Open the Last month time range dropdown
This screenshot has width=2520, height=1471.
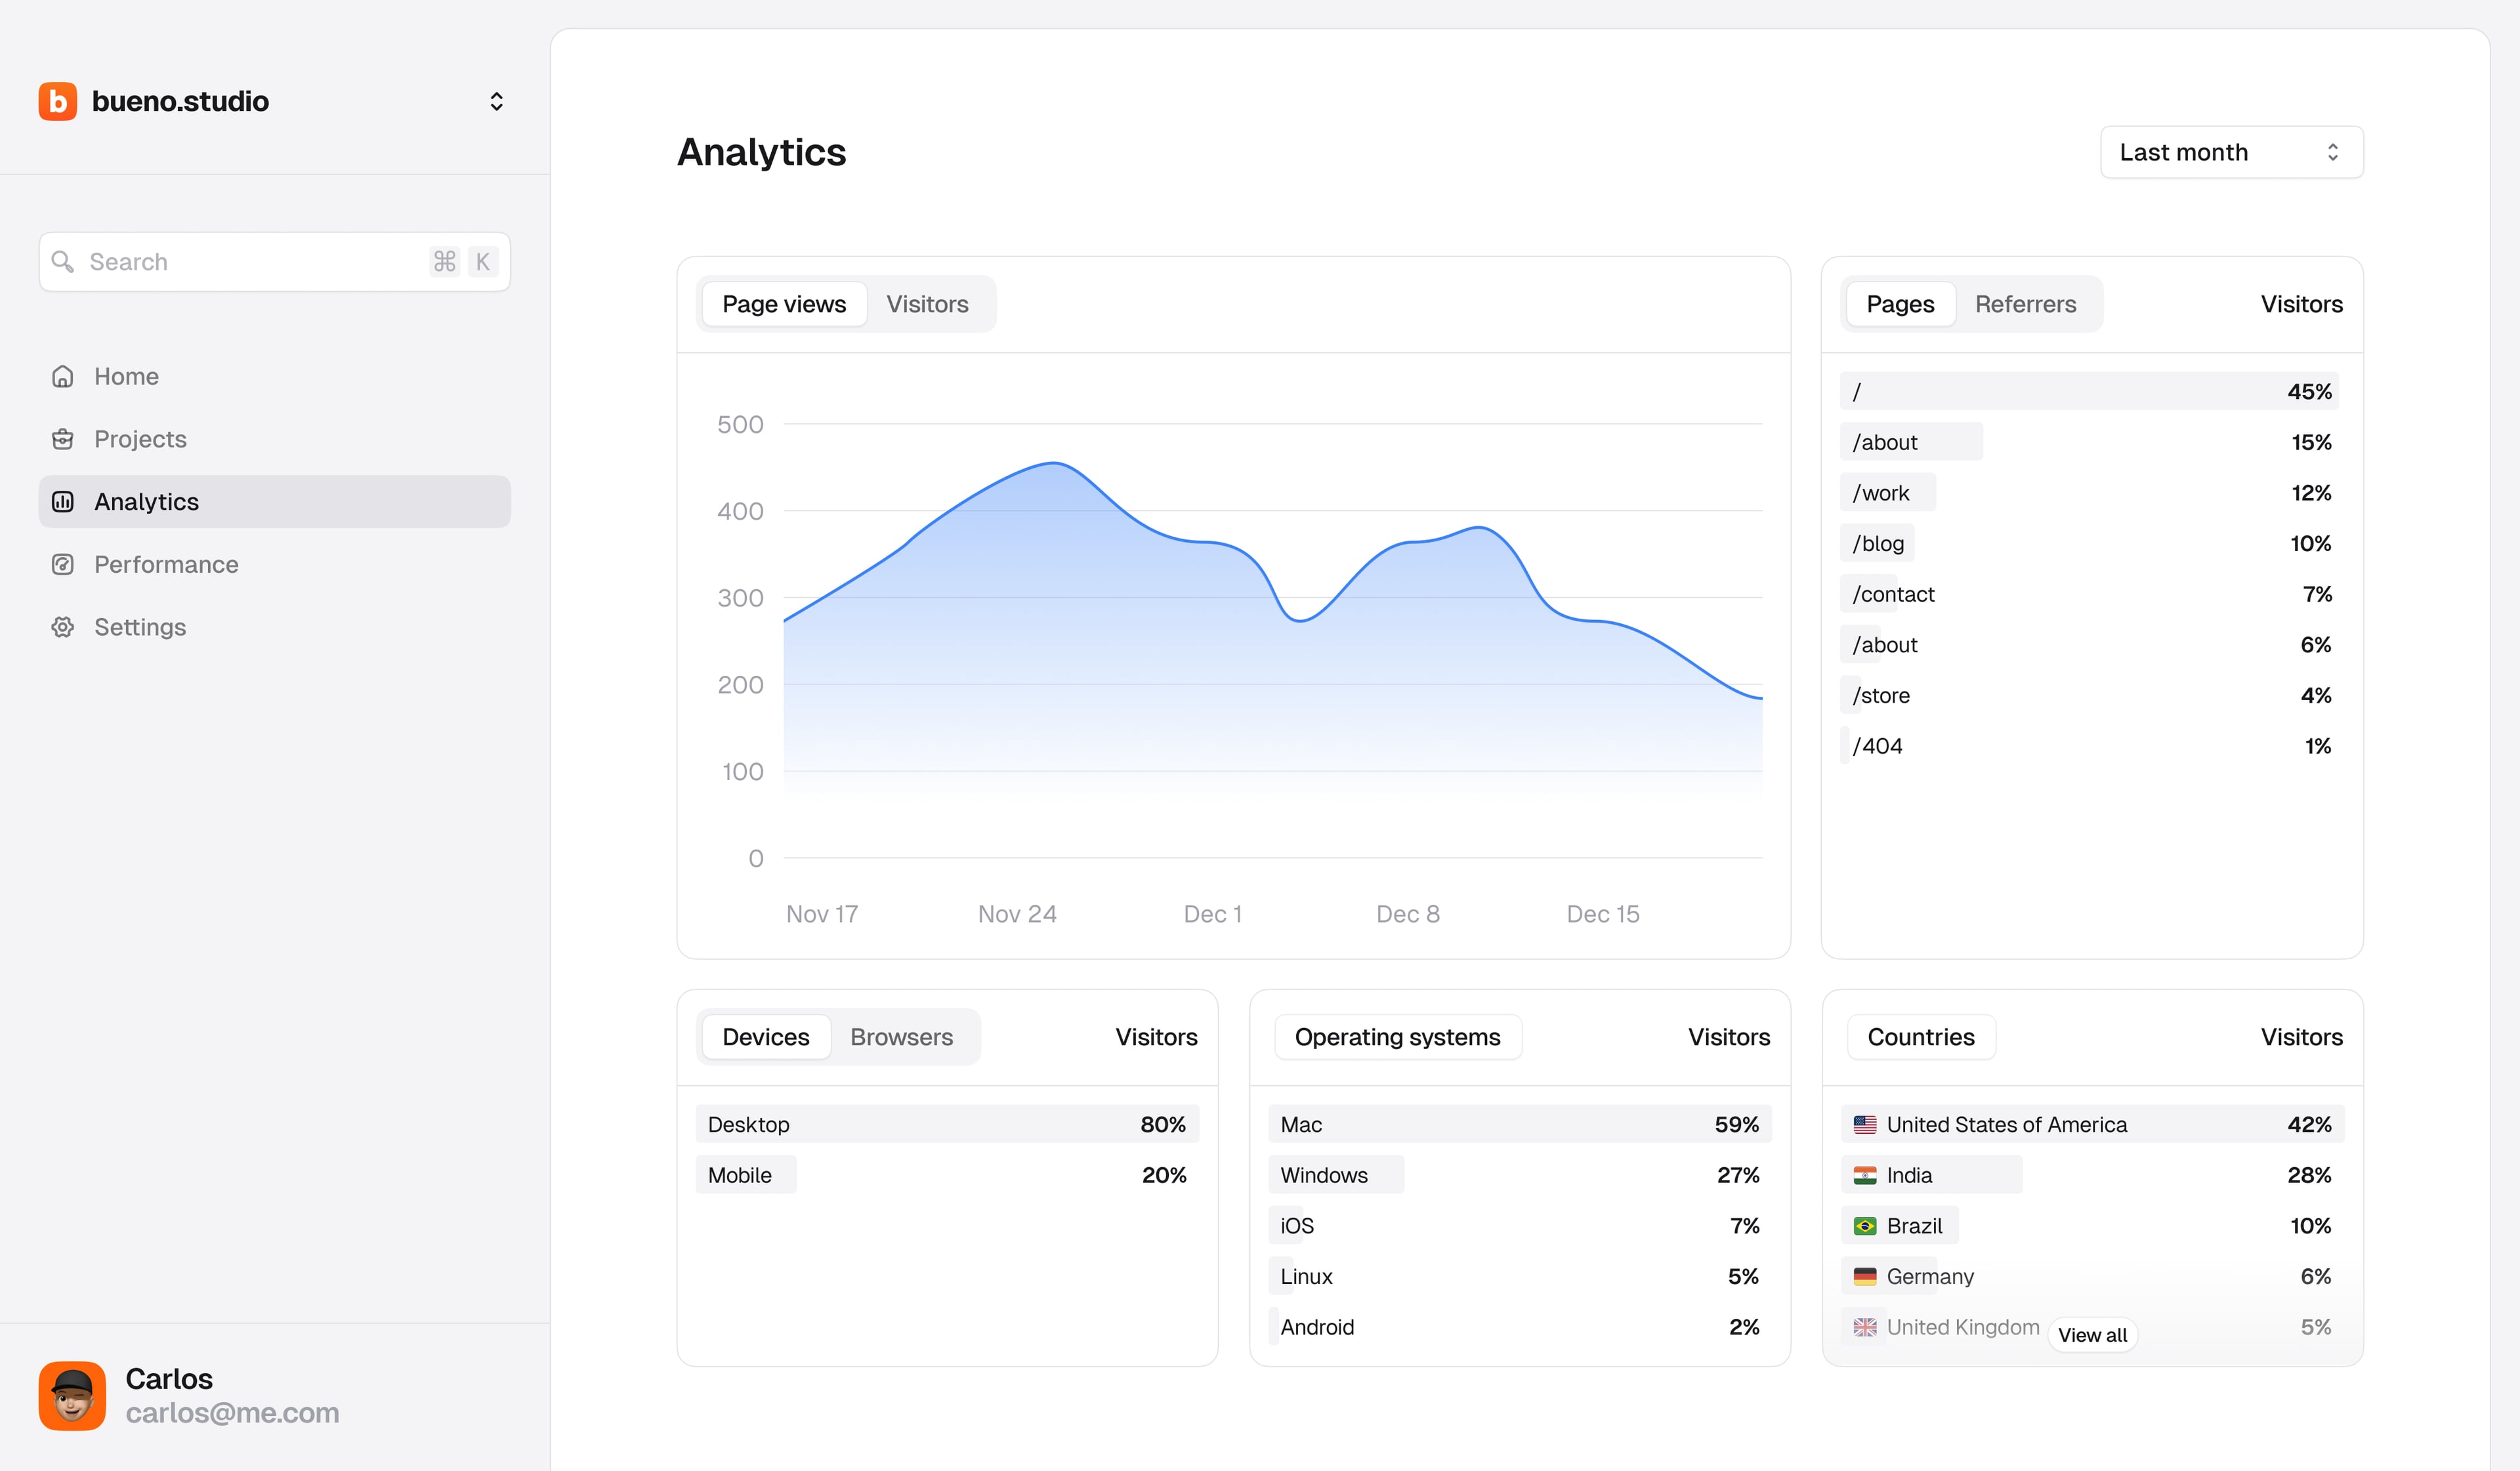pyautogui.click(x=2230, y=152)
